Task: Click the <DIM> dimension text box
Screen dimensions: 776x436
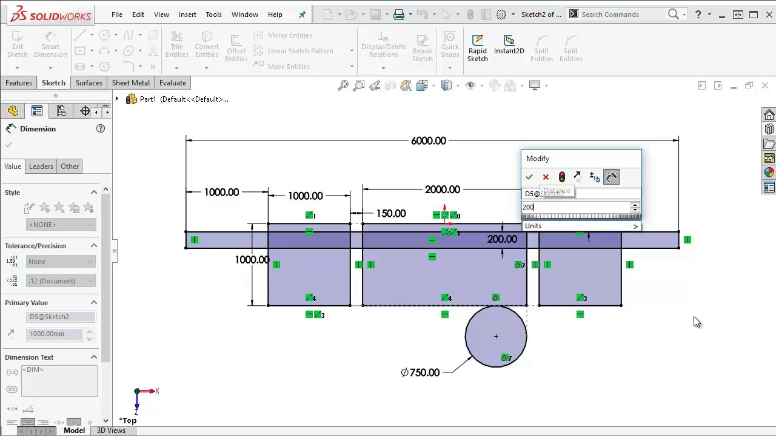Action: [59, 381]
